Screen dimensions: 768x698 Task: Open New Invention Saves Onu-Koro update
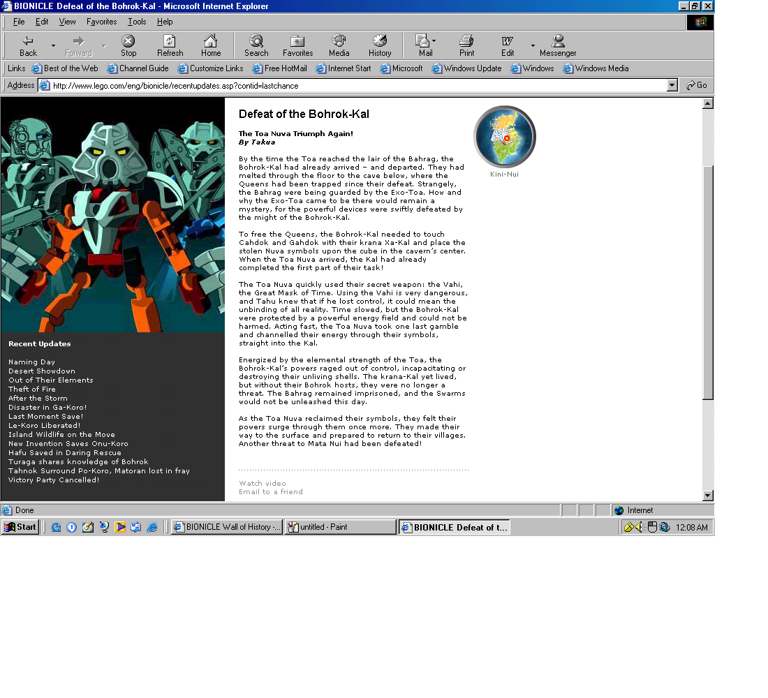pos(68,444)
